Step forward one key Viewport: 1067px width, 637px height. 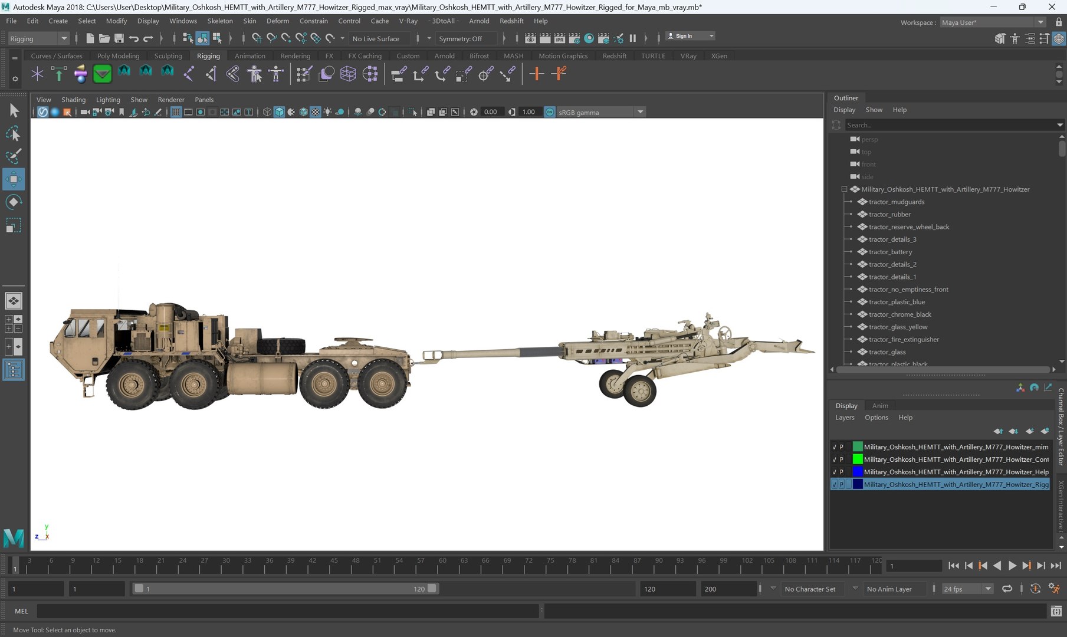point(1026,566)
